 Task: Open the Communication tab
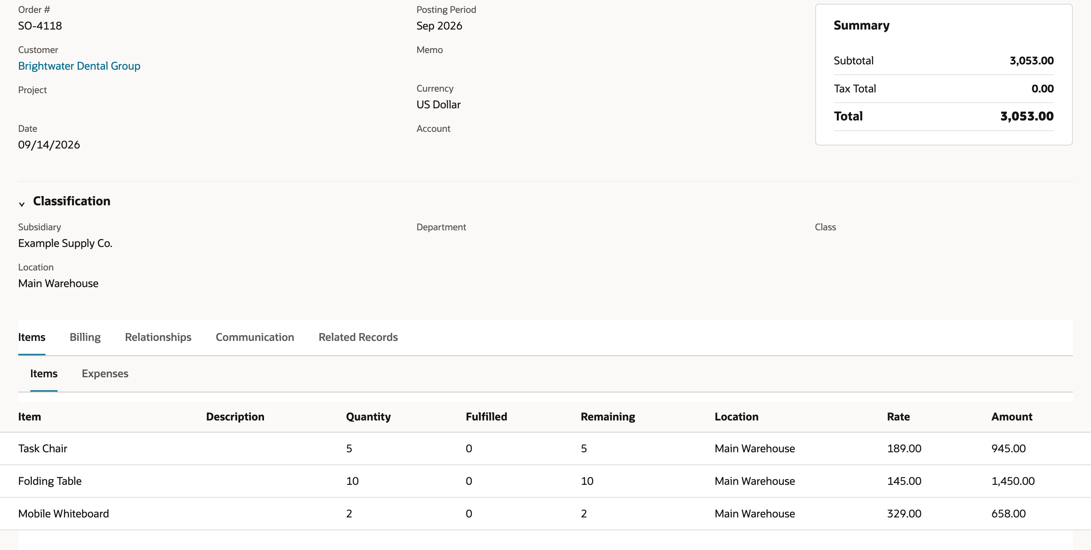[x=255, y=337]
